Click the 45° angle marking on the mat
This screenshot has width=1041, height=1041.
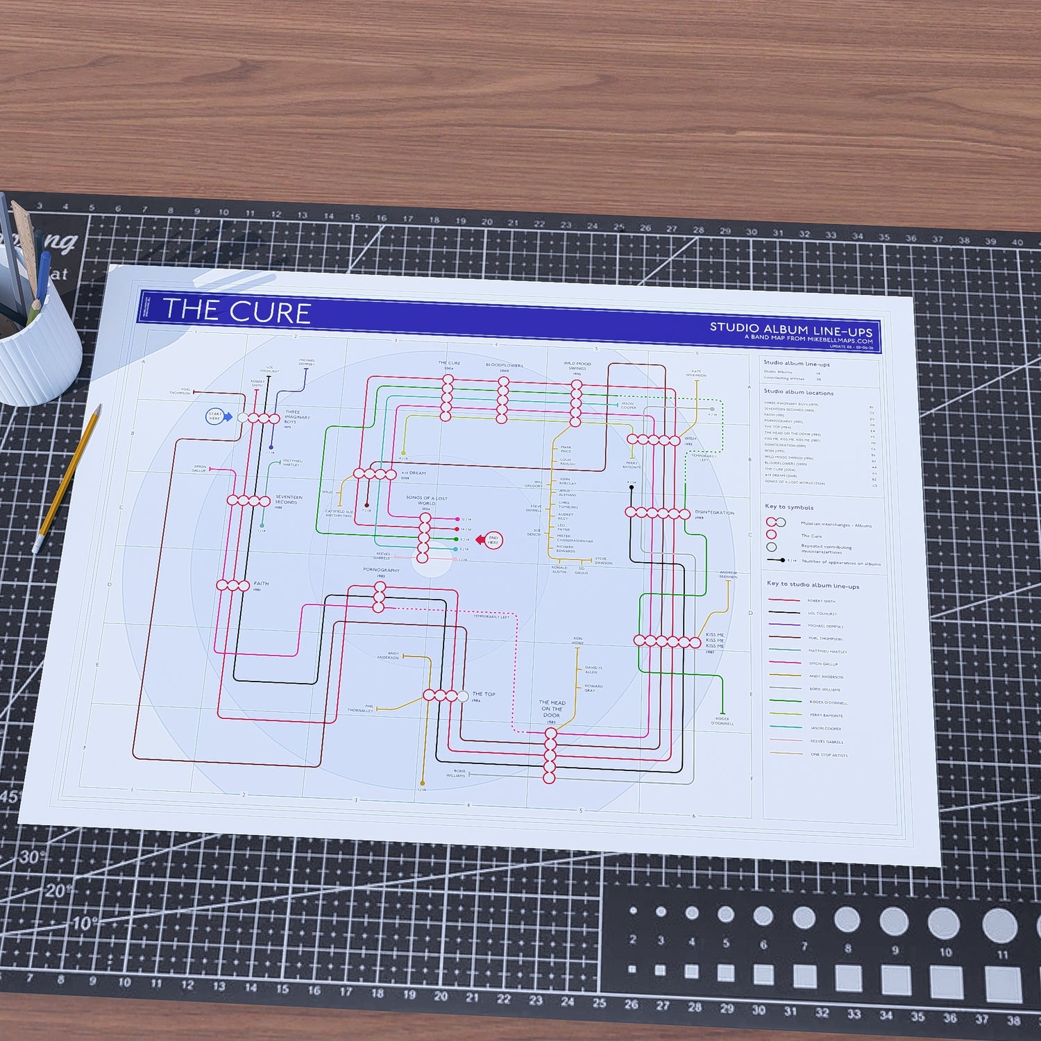click(10, 797)
